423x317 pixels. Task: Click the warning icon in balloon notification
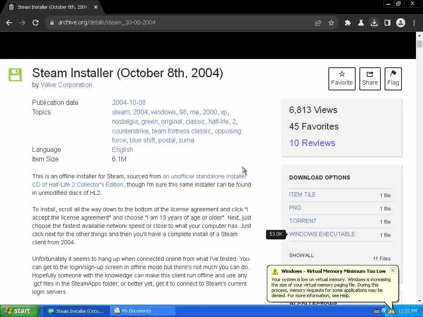pyautogui.click(x=275, y=271)
